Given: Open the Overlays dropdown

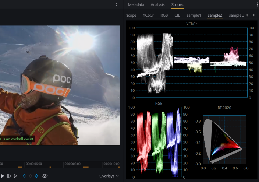Looking at the screenshot, I should (x=109, y=176).
